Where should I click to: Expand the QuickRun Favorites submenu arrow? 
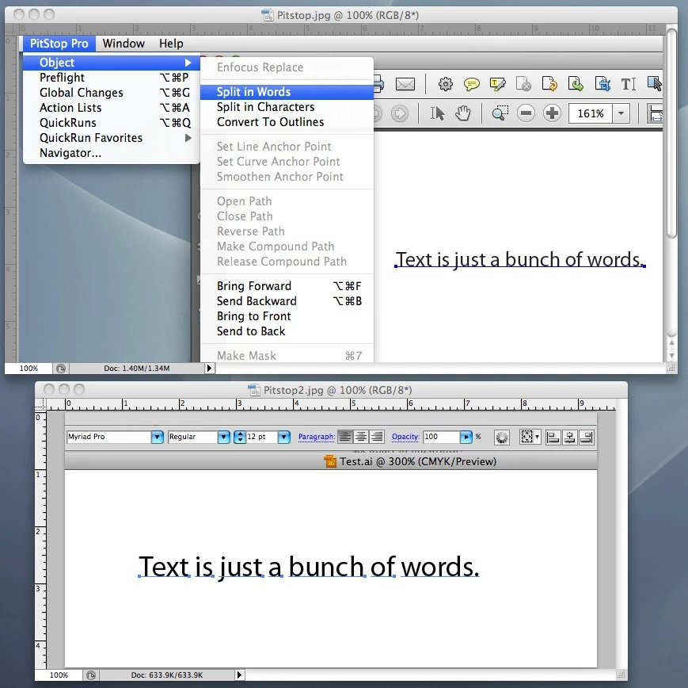188,138
